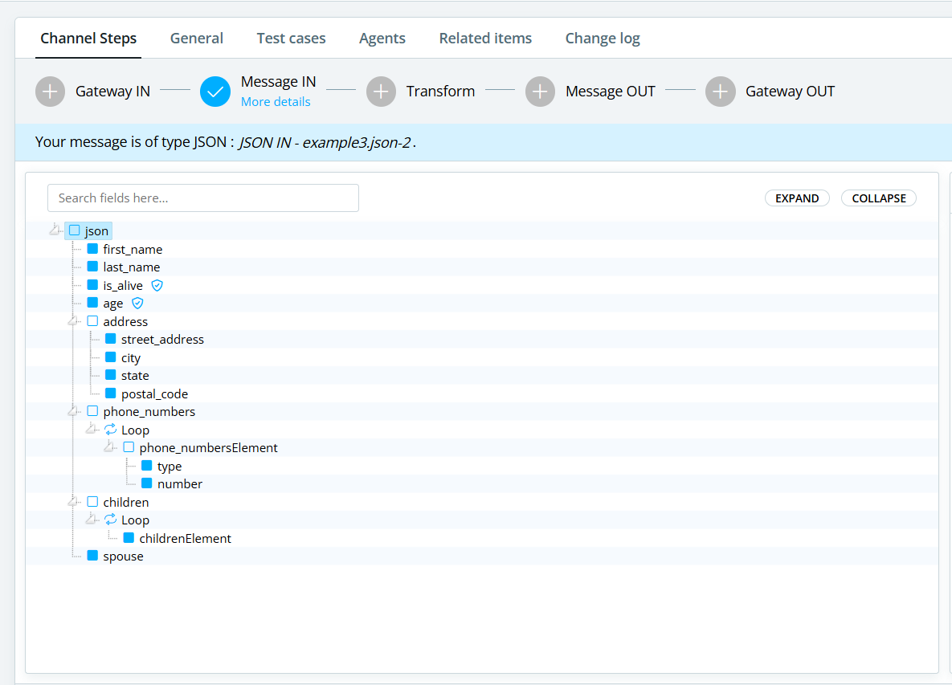Click the shield icon next to age

pyautogui.click(x=137, y=303)
